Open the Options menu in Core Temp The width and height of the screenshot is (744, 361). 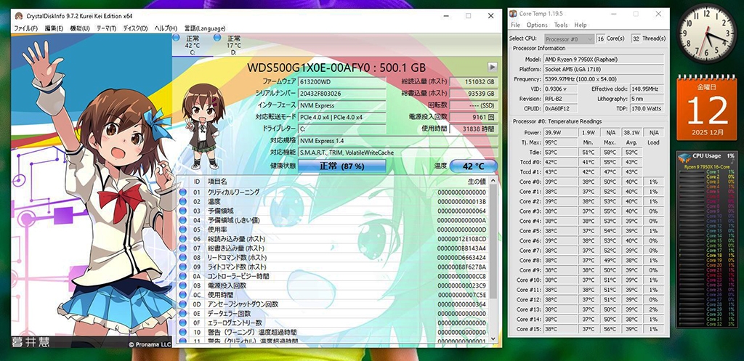[x=537, y=25]
